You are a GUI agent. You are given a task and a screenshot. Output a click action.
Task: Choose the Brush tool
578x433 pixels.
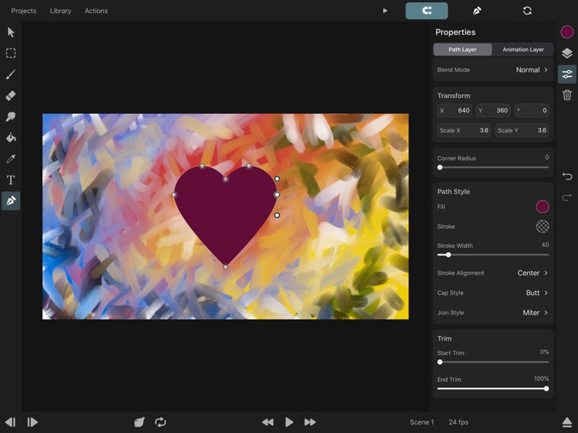point(11,75)
